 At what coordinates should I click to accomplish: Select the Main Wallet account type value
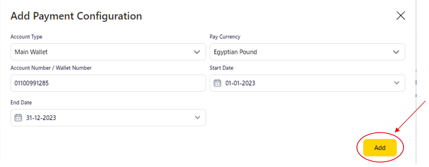[x=31, y=52]
